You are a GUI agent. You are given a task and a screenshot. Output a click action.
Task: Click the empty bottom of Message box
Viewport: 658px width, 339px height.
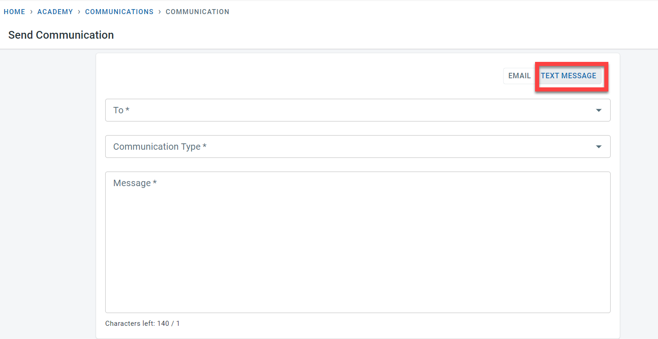pos(357,300)
